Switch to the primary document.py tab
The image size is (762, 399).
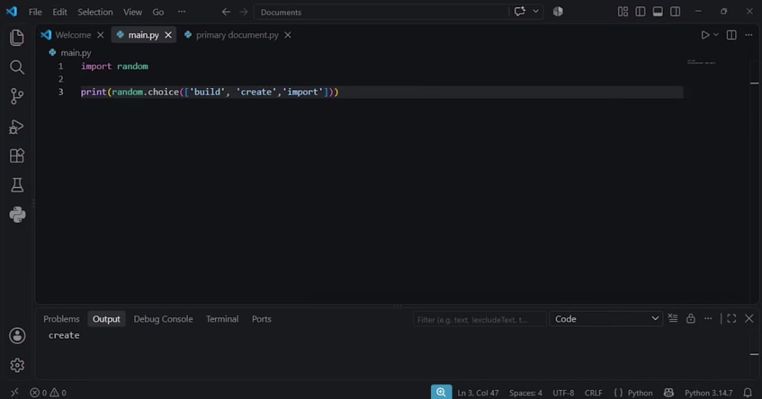coord(237,35)
